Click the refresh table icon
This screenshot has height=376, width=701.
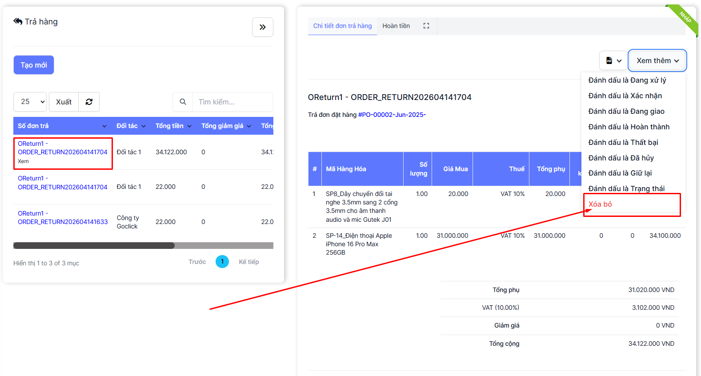[89, 102]
